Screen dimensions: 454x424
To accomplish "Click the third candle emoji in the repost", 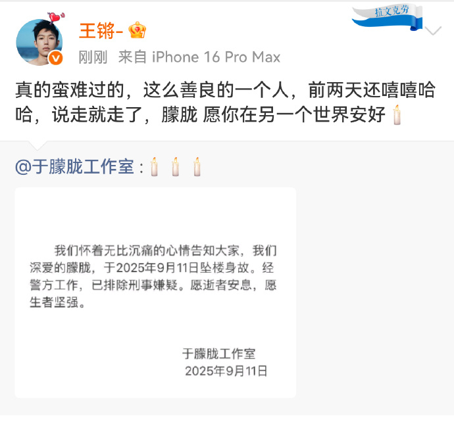I will (x=197, y=167).
